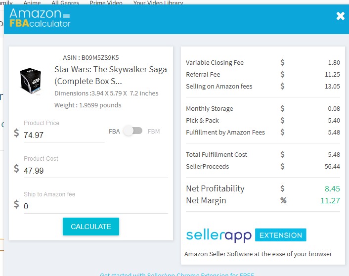Click Fulfillment by Amazon Fees label
Viewport: 349px width, 276px height.
(225, 133)
